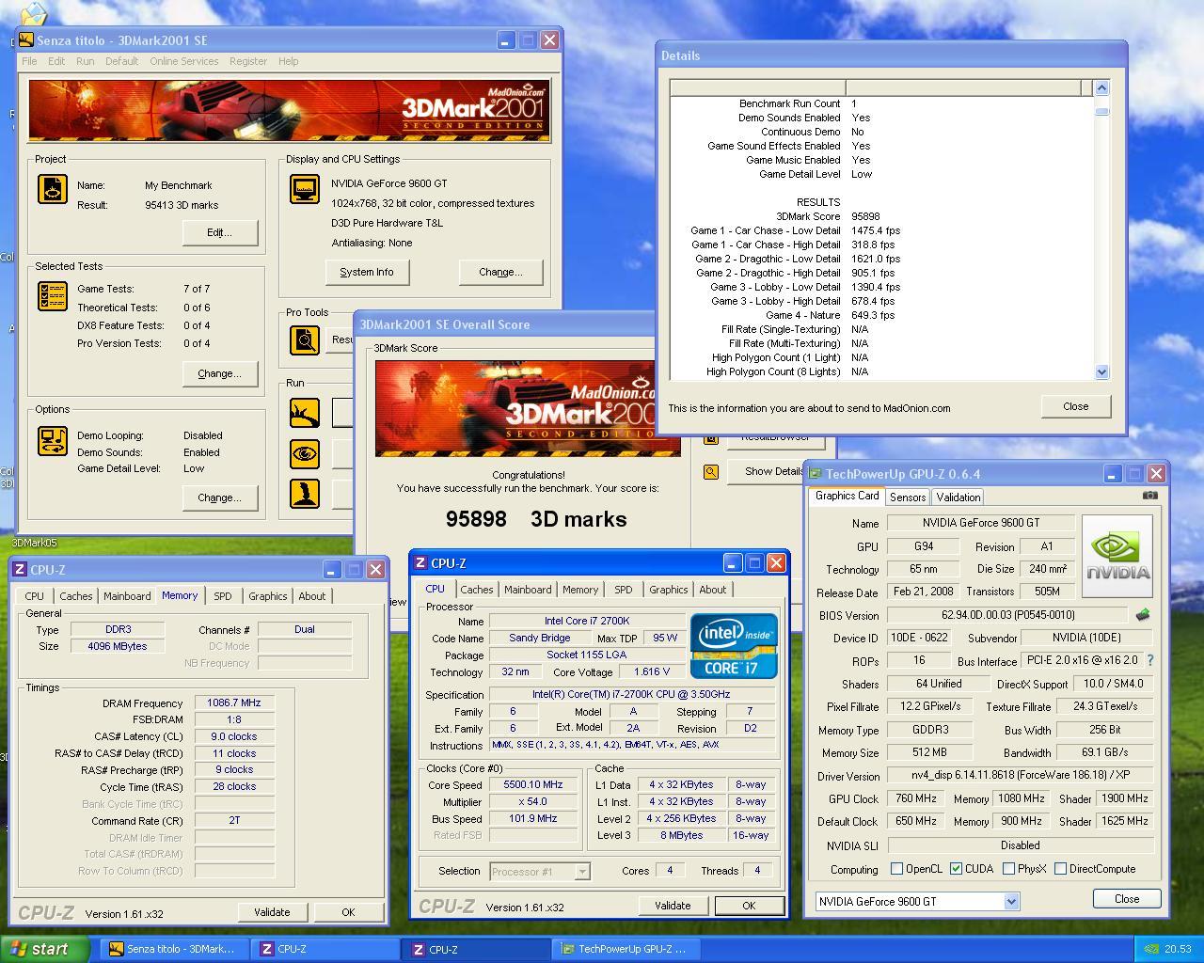Click the 3DMark2001 SE title bar icon

click(x=25, y=40)
